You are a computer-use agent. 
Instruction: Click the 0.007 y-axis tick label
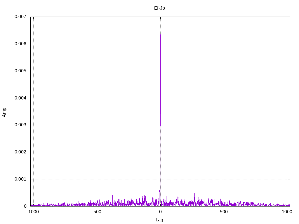click(x=20, y=17)
